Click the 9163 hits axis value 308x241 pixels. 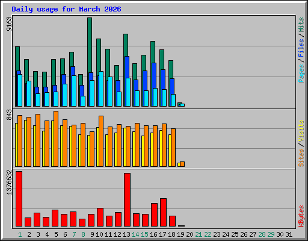(9, 24)
